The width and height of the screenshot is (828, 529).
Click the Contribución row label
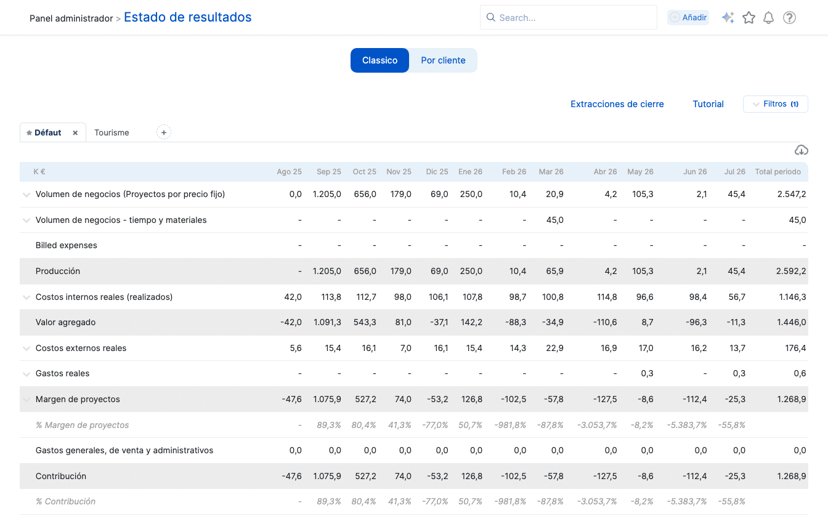61,476
